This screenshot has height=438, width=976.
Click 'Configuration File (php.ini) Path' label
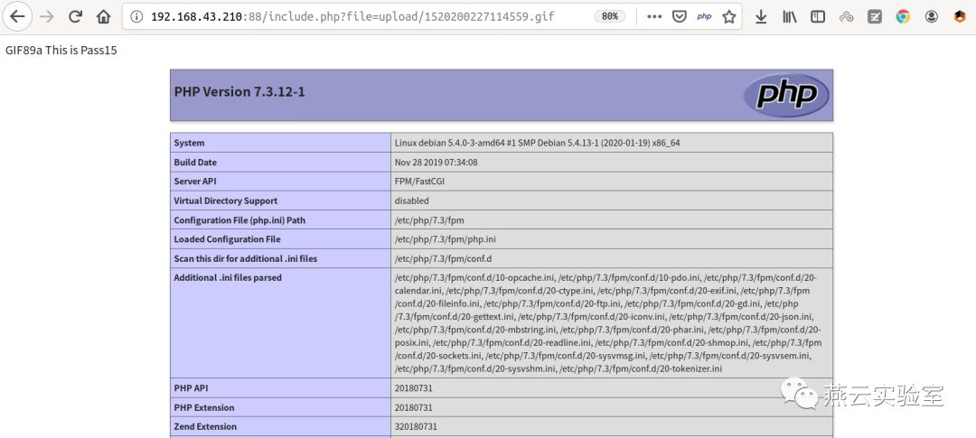[239, 220]
